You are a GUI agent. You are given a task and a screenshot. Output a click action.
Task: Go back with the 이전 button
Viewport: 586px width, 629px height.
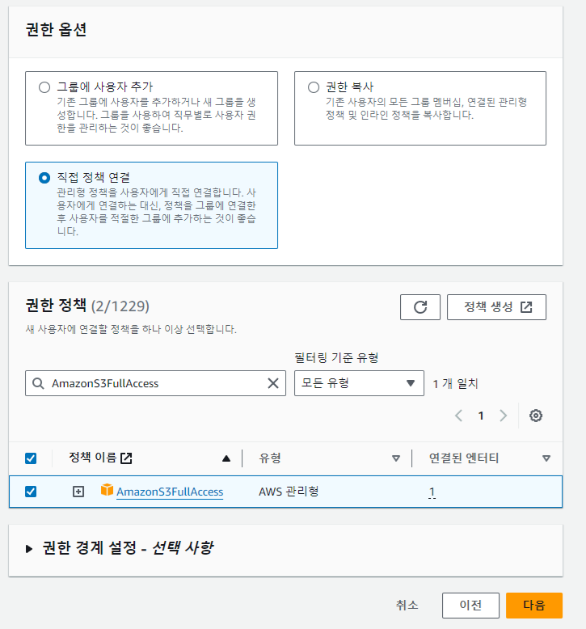click(x=470, y=606)
